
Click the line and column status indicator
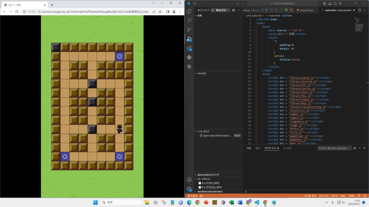click(x=310, y=196)
